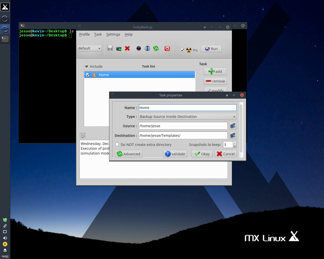Increase Snapshots to keep value

pos(235,143)
